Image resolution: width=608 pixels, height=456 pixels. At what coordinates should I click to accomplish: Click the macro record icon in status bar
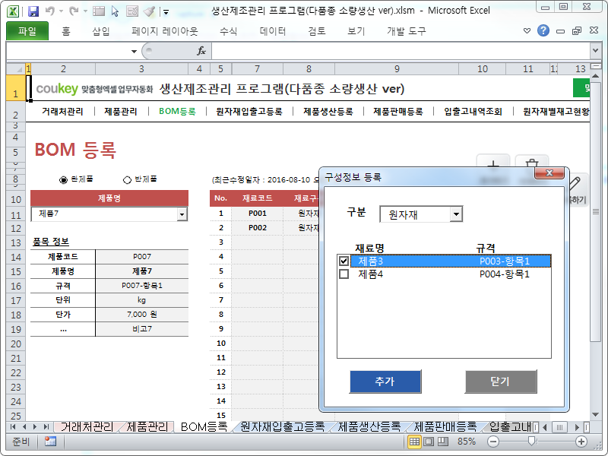coord(50,442)
